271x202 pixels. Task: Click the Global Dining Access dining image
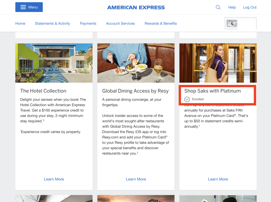pyautogui.click(x=136, y=63)
